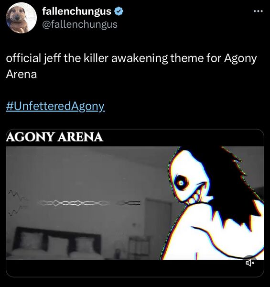The width and height of the screenshot is (270, 287).
Task: Click the tweet text about awakening theme
Action: pyautogui.click(x=131, y=66)
